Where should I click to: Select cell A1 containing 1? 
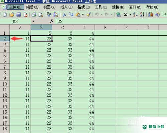pos(20,33)
